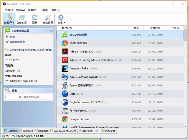Switch to the 系统组件 tab
Screen dimensions: 189x140
click(26, 131)
